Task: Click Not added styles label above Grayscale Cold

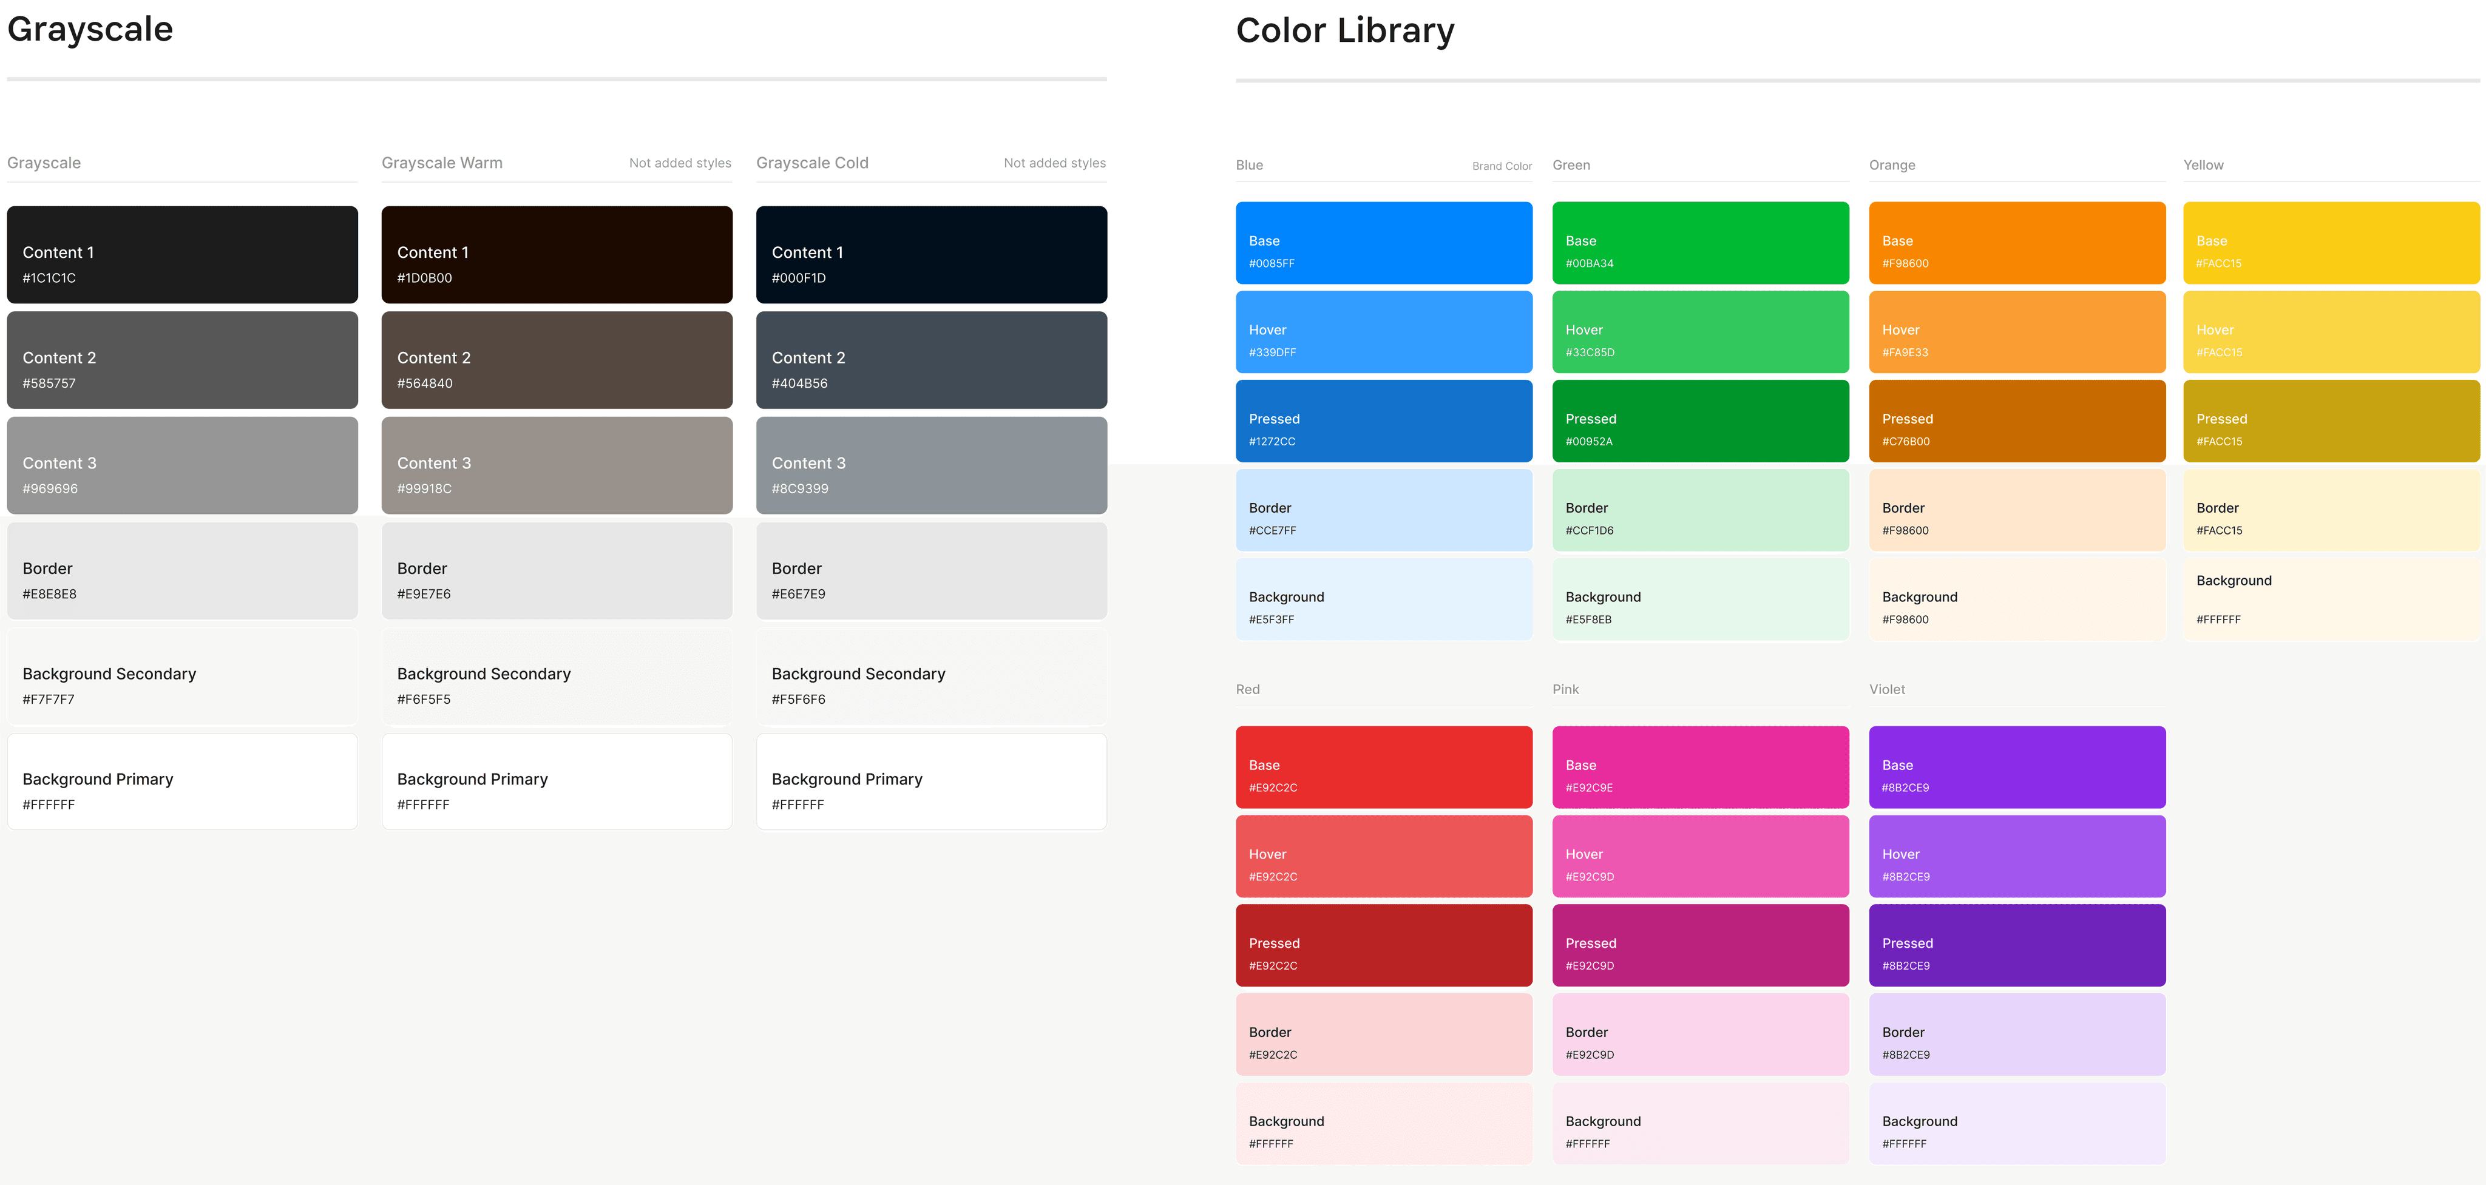Action: [1054, 163]
